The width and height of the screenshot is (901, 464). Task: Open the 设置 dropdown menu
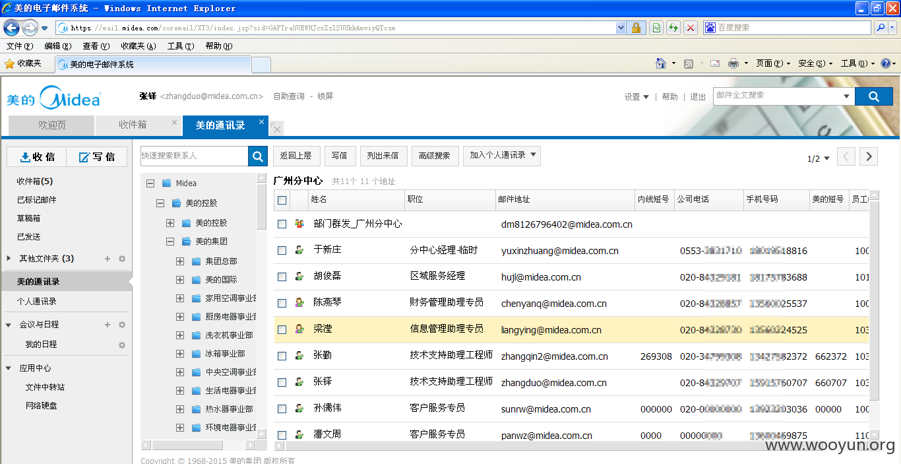pyautogui.click(x=637, y=97)
